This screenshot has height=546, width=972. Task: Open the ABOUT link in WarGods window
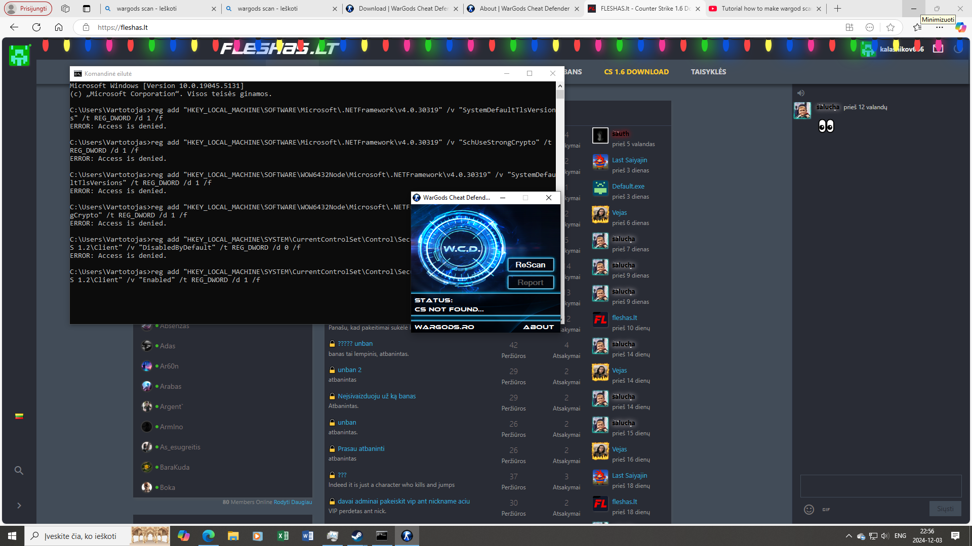pyautogui.click(x=538, y=327)
